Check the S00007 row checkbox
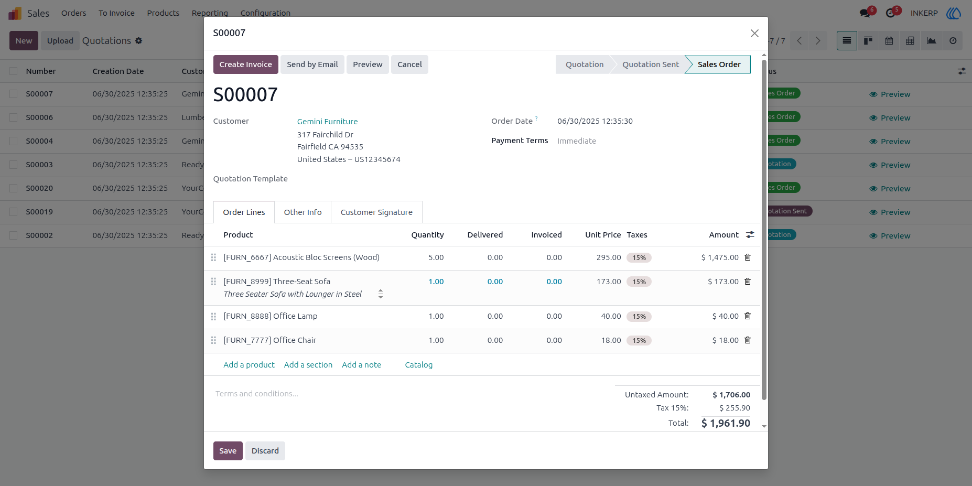This screenshot has height=486, width=972. click(14, 94)
